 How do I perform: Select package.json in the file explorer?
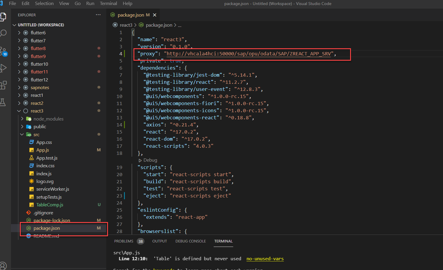point(59,228)
